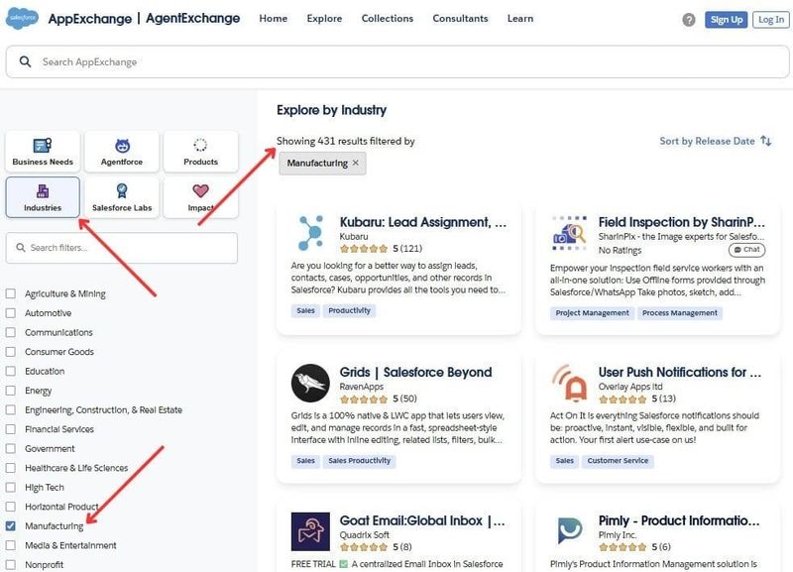Click the Horizontal Product checkbox
Viewport: 793px width, 572px height.
pos(11,507)
